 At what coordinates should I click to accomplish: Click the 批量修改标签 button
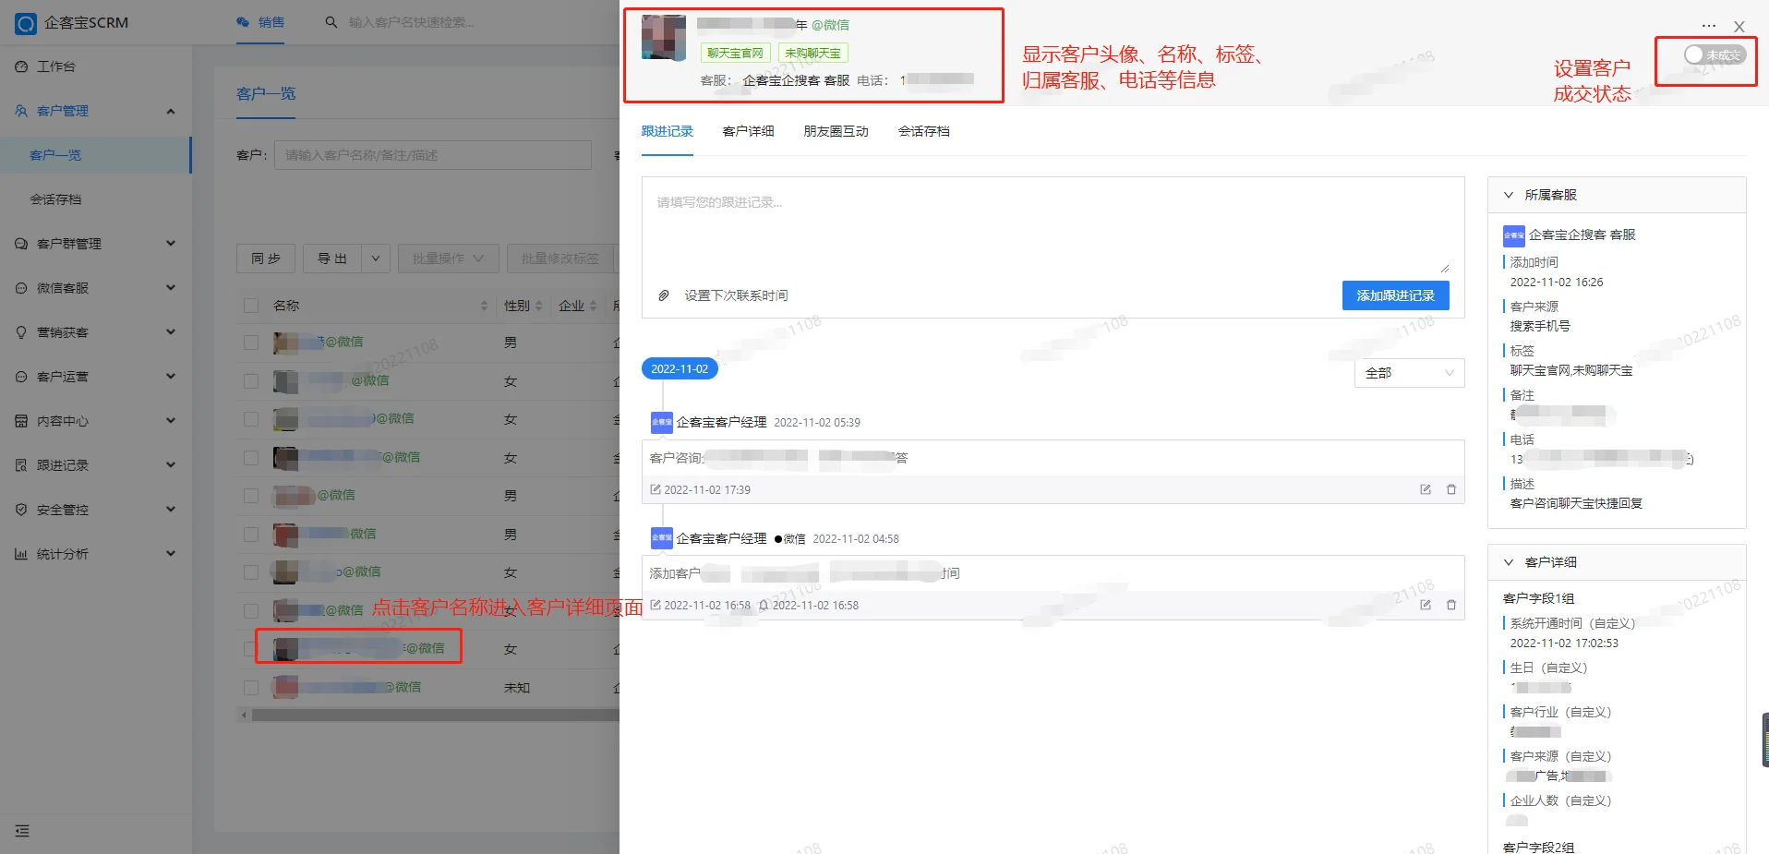560,259
